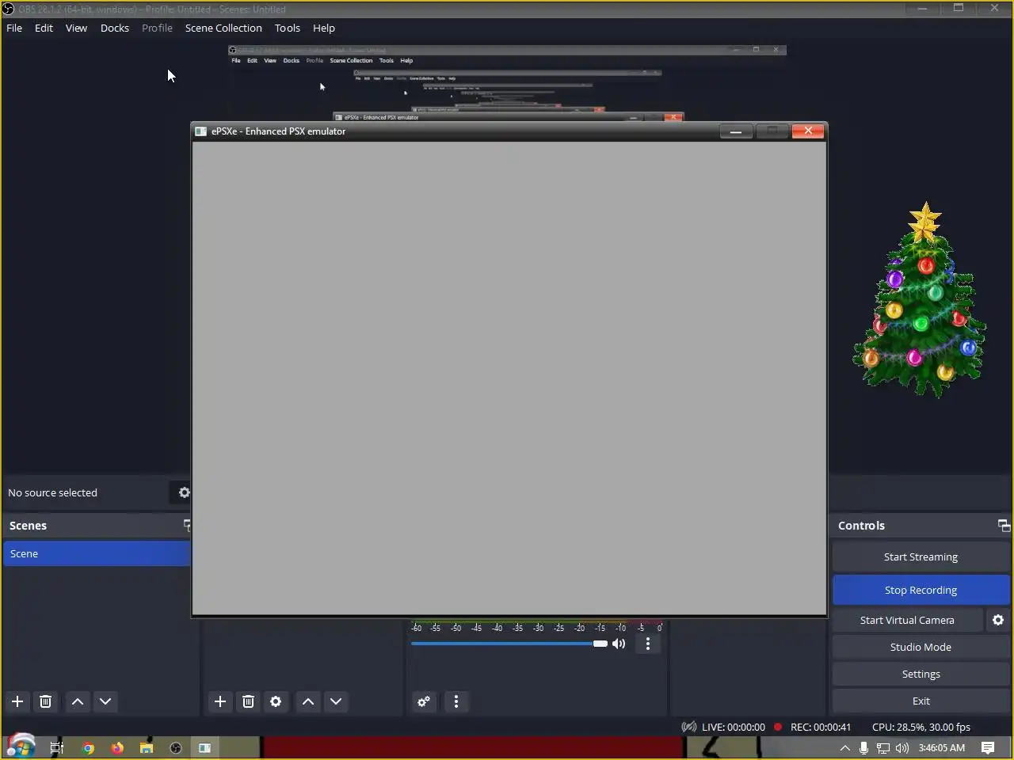This screenshot has height=760, width=1014.
Task: Click the Christmas tree desktop gadget
Action: [920, 300]
